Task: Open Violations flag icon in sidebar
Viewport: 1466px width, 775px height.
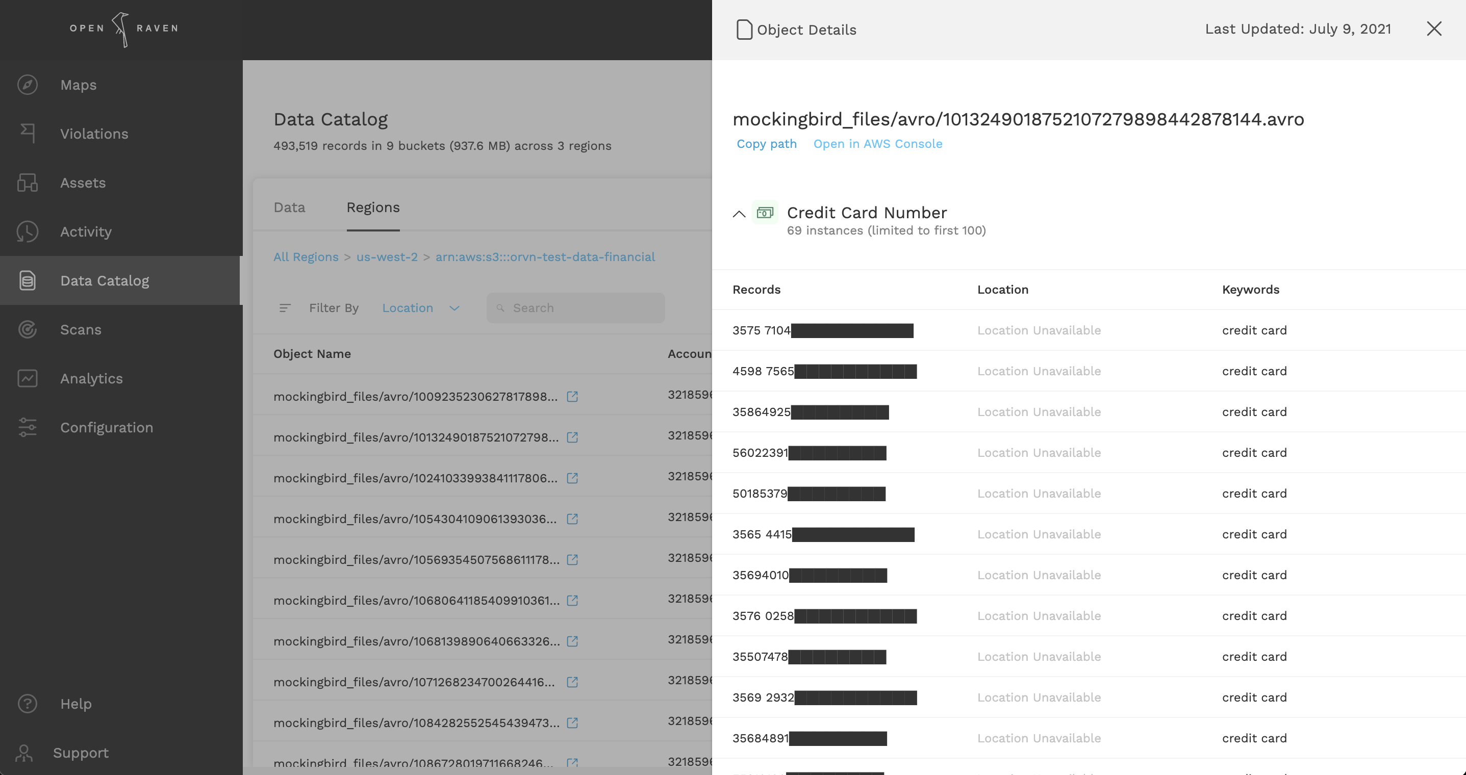Action: tap(28, 133)
